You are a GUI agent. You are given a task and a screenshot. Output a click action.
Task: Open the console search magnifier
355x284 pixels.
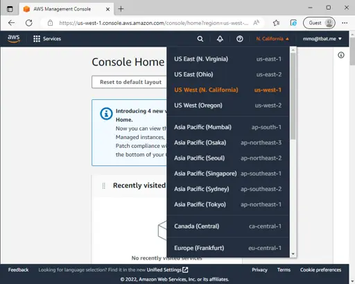click(200, 39)
